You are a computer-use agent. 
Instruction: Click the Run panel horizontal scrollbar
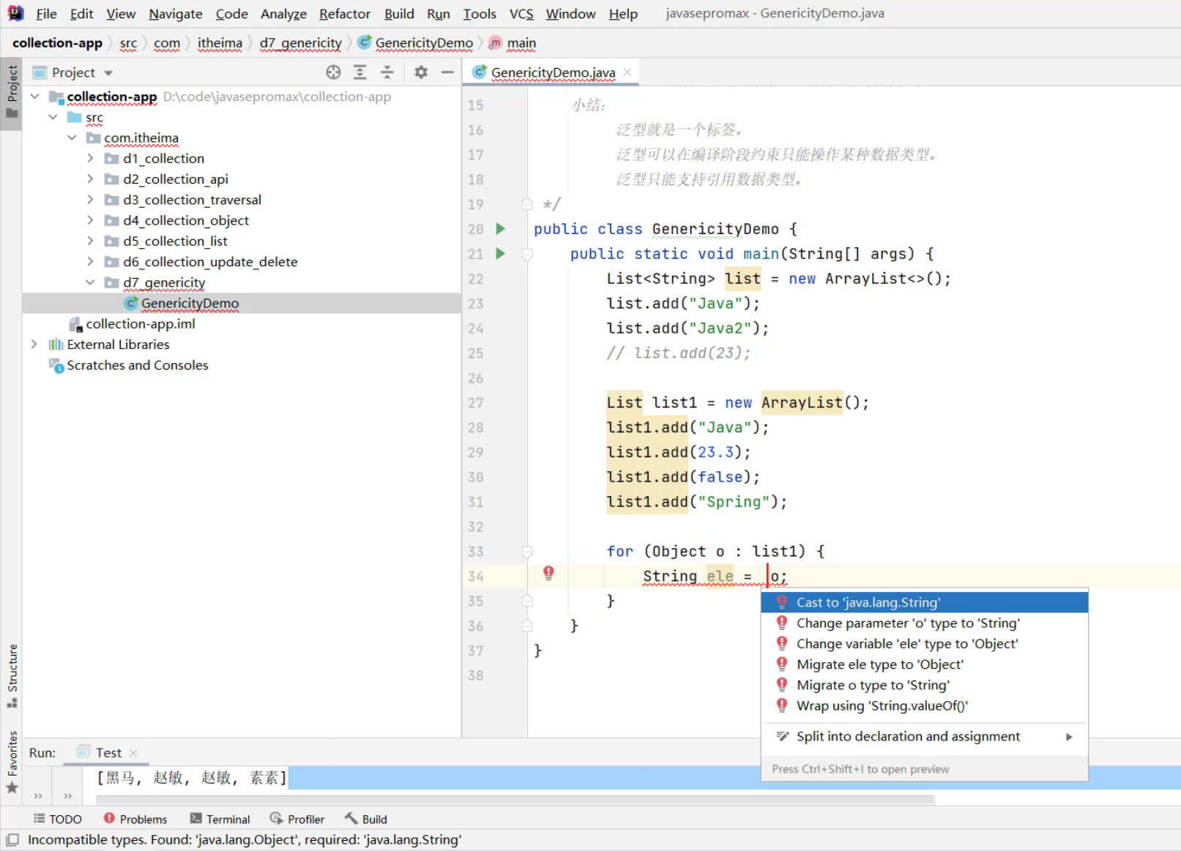(x=513, y=799)
